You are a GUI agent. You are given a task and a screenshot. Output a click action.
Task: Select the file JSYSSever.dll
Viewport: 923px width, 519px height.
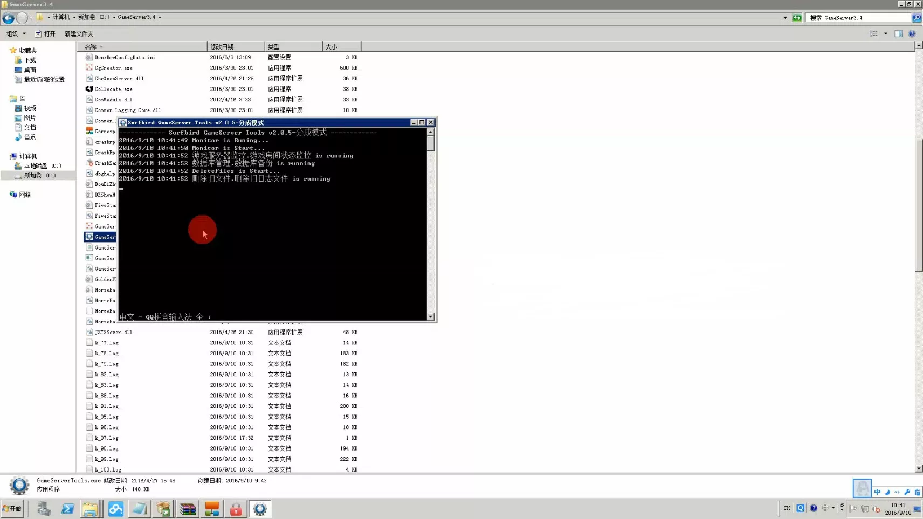[113, 332]
